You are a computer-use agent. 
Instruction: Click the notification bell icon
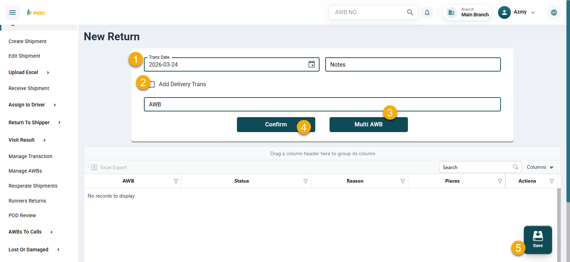tap(427, 12)
